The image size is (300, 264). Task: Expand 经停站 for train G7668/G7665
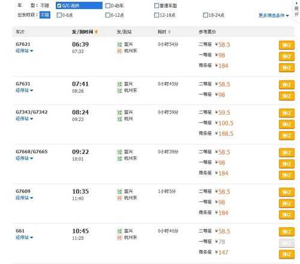coord(25,158)
